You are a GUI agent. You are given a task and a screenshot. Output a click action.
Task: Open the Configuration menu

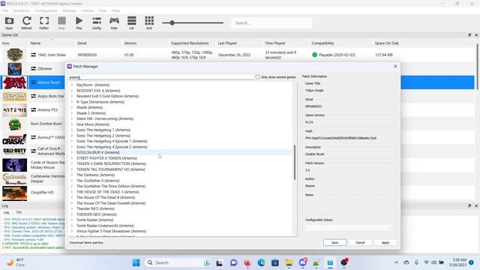[x=46, y=10]
